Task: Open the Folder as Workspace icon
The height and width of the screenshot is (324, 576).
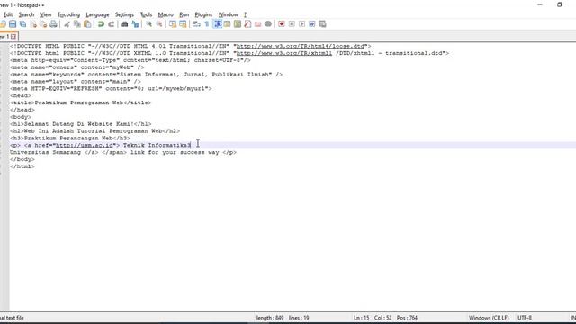Action: [x=258, y=24]
